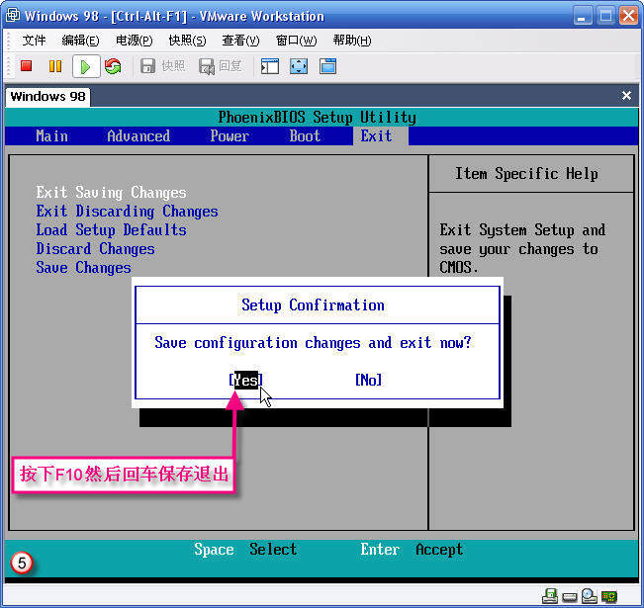Open the 窗口(W) menu

click(296, 41)
